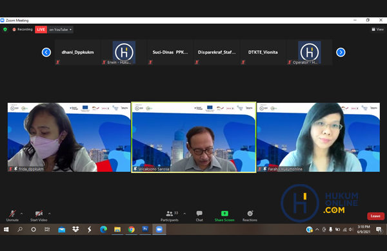This screenshot has height=251, width=387.
Task: Click the red LIVE indicator
Action: click(41, 30)
